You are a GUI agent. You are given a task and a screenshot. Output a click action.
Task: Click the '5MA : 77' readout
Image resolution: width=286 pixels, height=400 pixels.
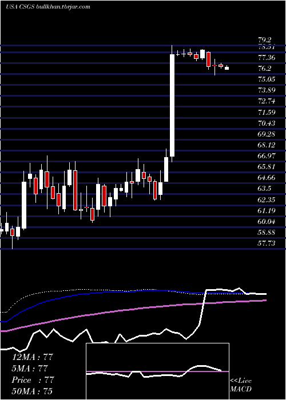30,369
